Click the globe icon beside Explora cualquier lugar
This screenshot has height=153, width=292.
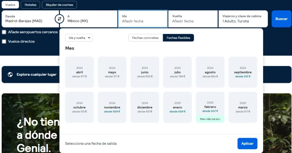[x=10, y=74]
